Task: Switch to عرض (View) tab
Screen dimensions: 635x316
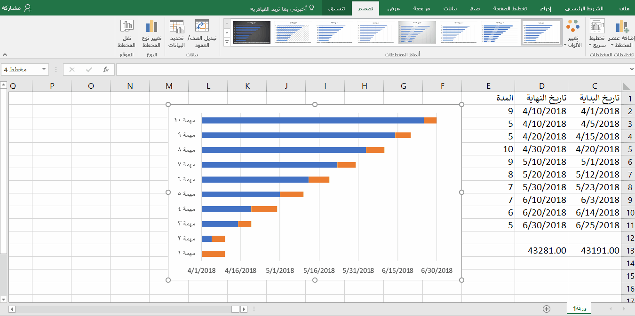Action: click(x=393, y=8)
